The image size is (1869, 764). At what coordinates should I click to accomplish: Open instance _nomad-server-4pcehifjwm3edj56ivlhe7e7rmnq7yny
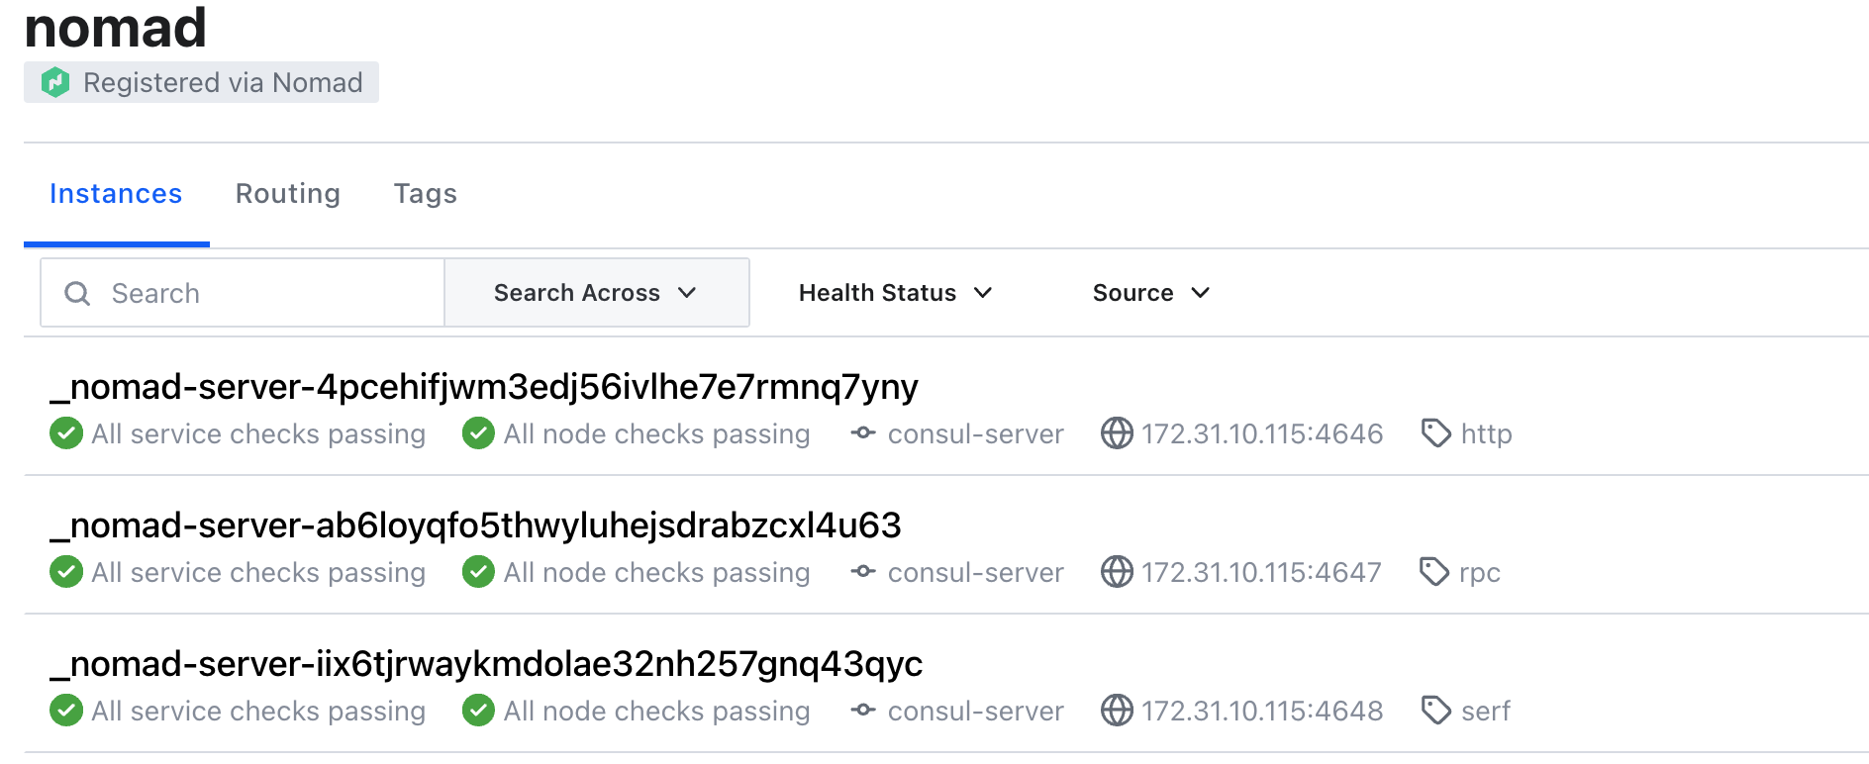tap(484, 387)
